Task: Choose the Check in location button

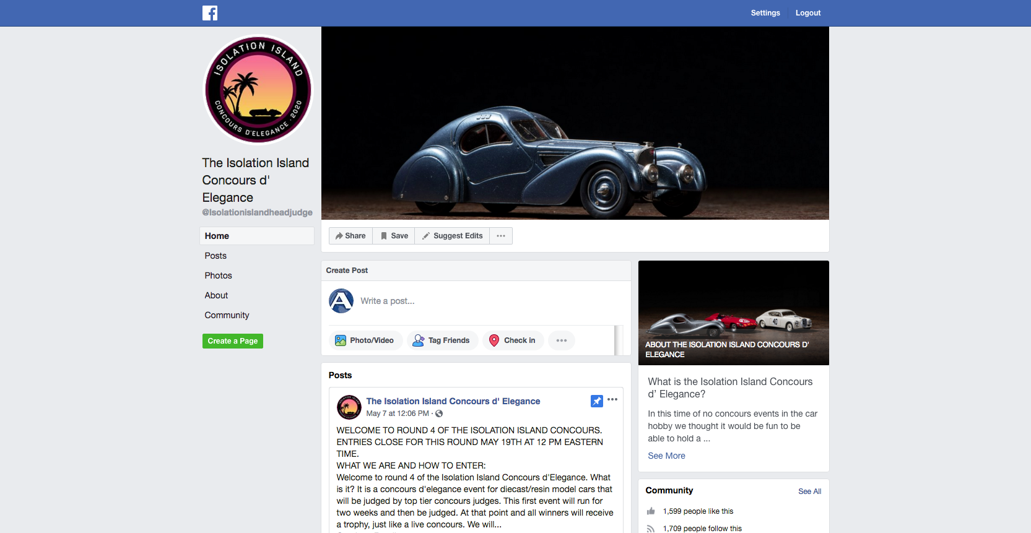Action: tap(513, 340)
